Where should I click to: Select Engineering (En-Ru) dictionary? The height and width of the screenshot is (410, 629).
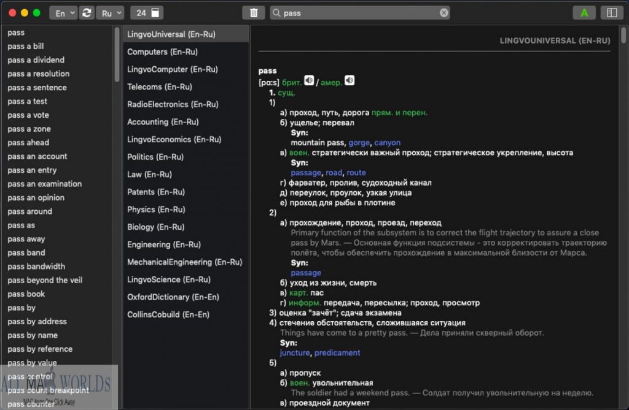click(x=186, y=245)
